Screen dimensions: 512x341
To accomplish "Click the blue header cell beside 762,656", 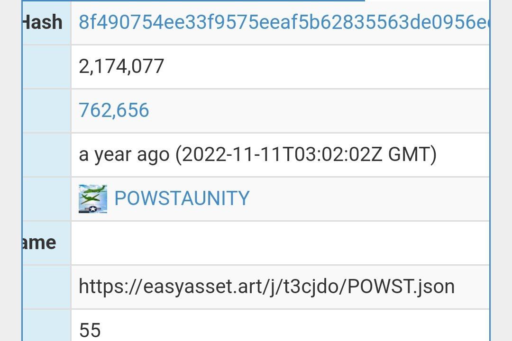I will pyautogui.click(x=46, y=111).
